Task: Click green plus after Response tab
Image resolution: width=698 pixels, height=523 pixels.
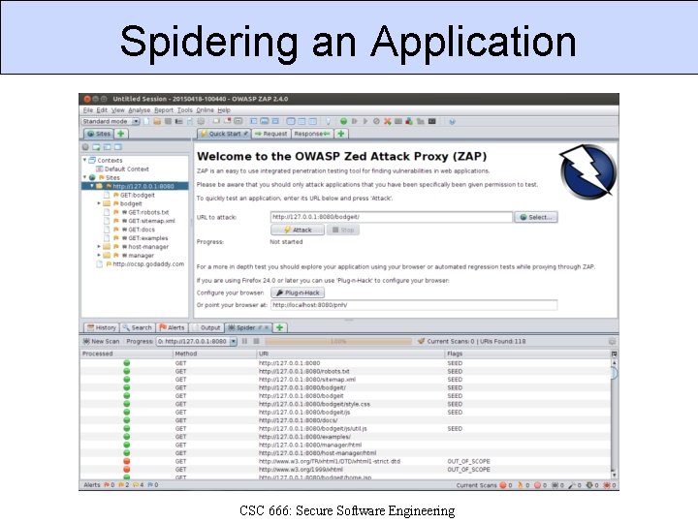Action: [x=341, y=134]
